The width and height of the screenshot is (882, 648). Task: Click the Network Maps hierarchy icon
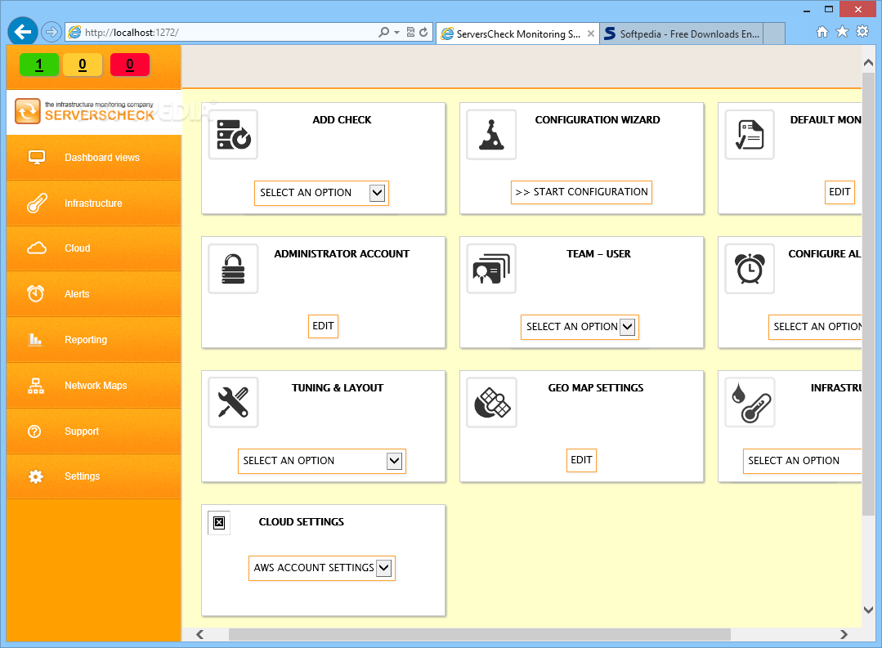(x=36, y=386)
